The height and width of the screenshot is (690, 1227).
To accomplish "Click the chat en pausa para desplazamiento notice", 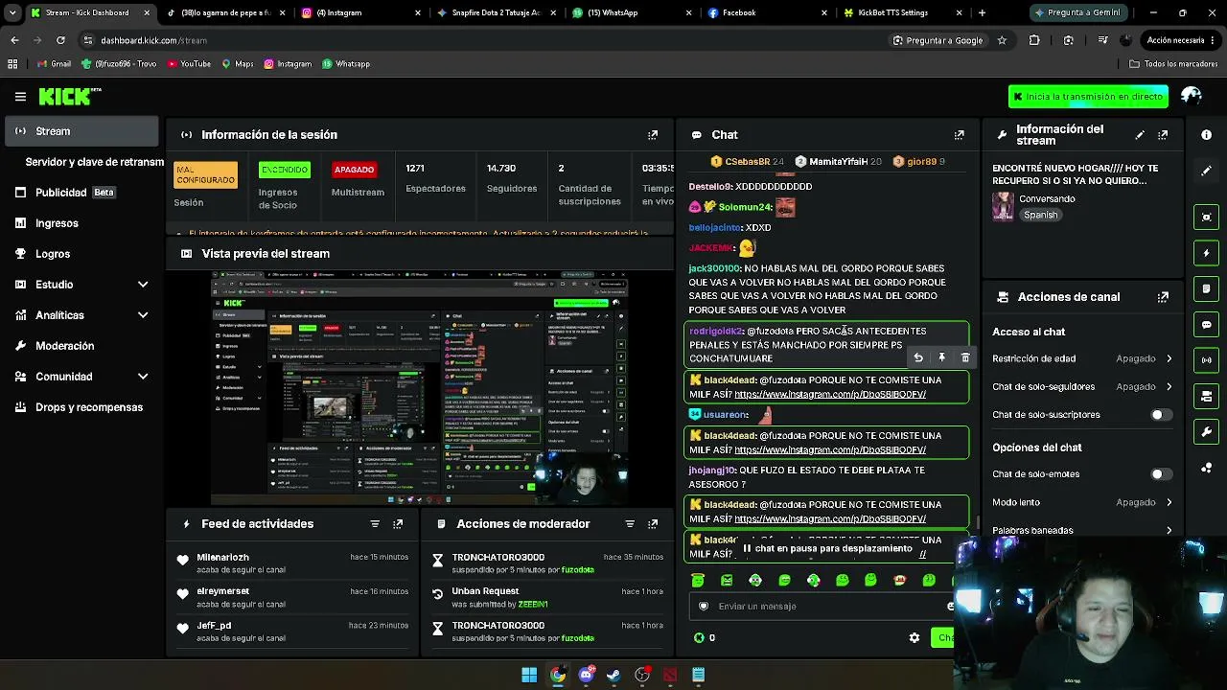I will pyautogui.click(x=829, y=549).
